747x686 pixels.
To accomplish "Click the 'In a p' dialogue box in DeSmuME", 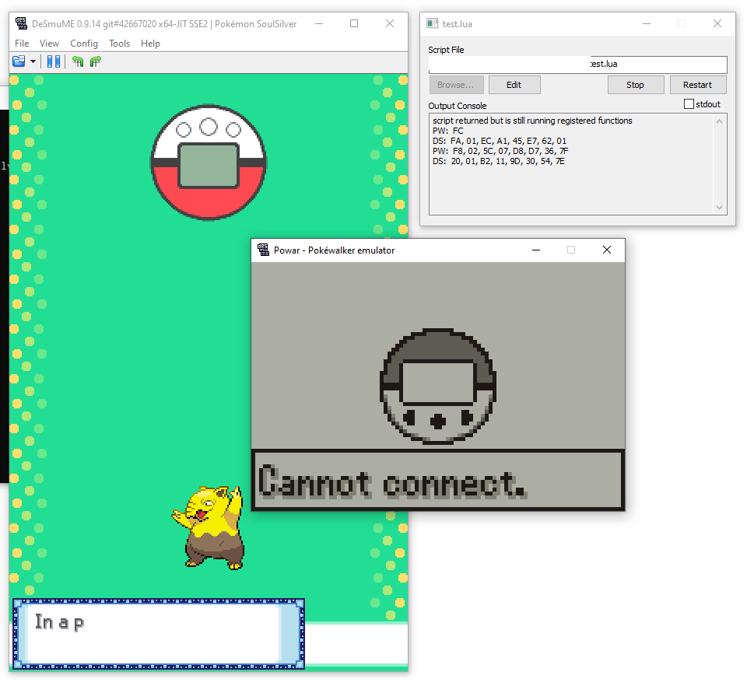I will (159, 634).
